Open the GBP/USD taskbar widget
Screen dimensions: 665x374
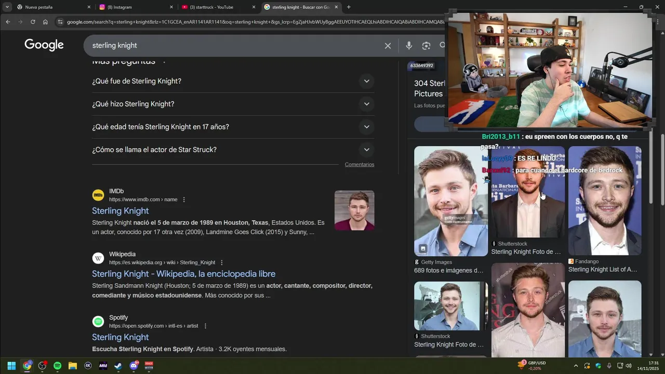pyautogui.click(x=531, y=366)
